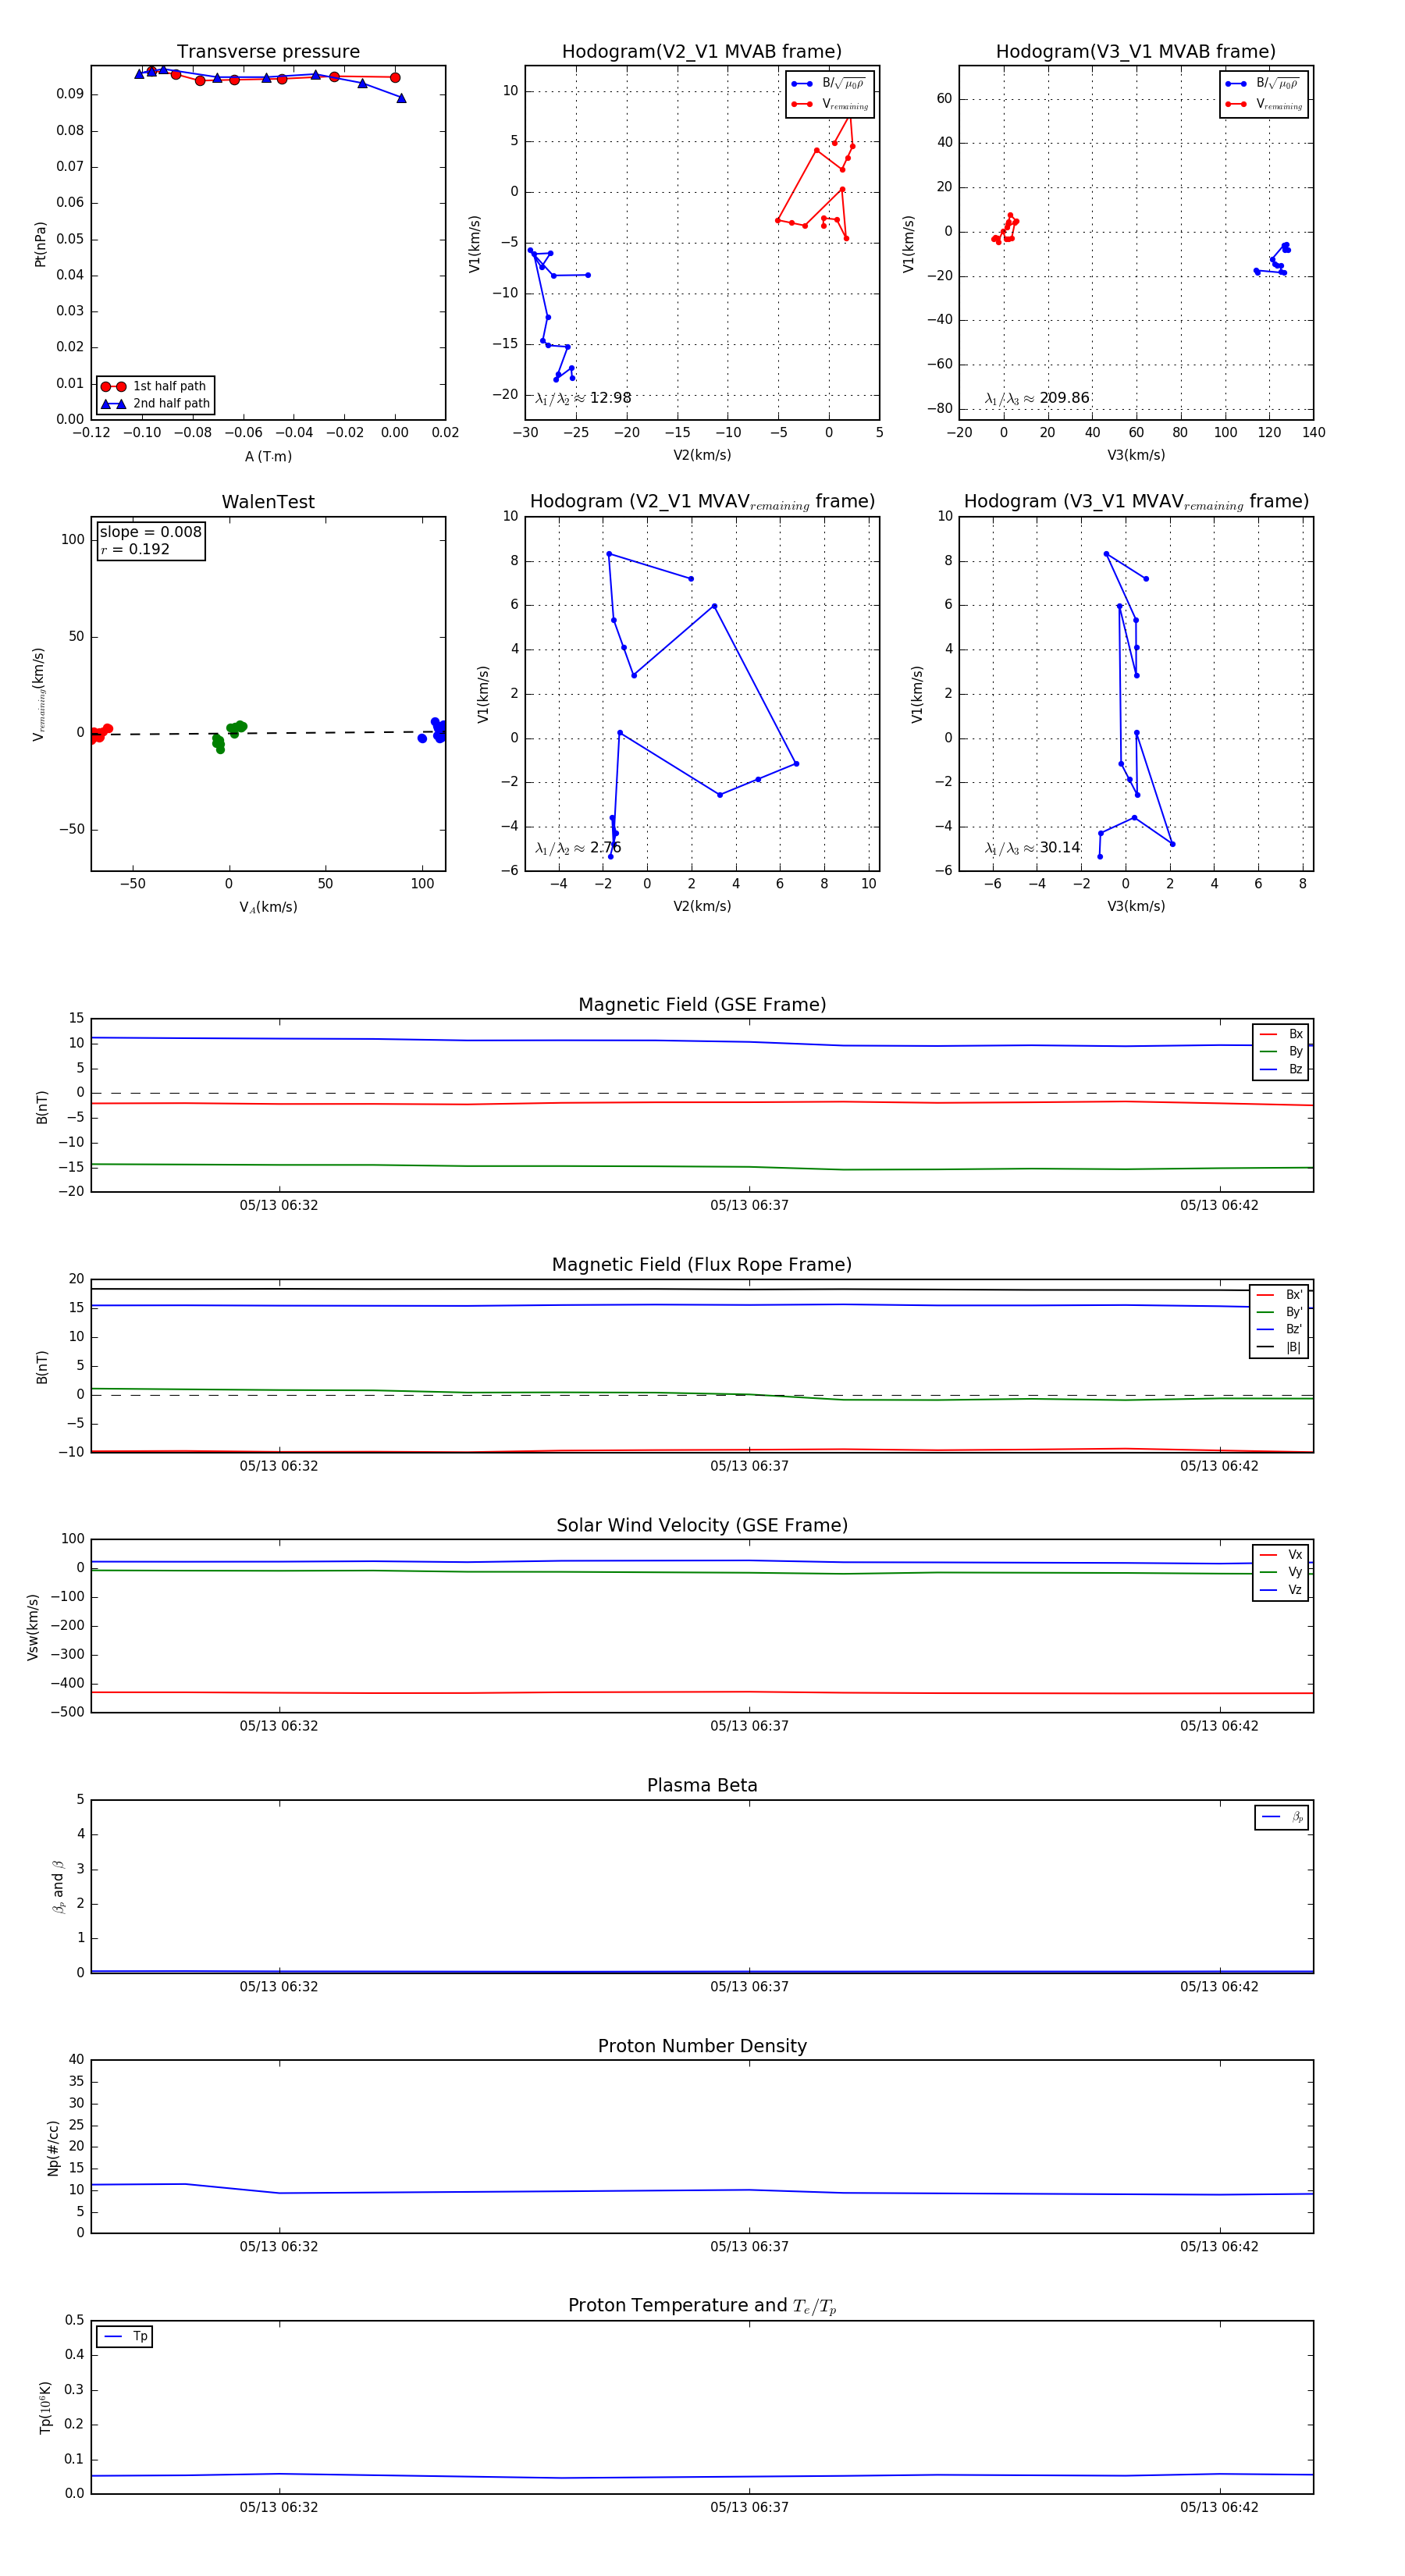
Task: Click the 'Vsw(km/s)' y-axis label
Action: click(x=33, y=1626)
